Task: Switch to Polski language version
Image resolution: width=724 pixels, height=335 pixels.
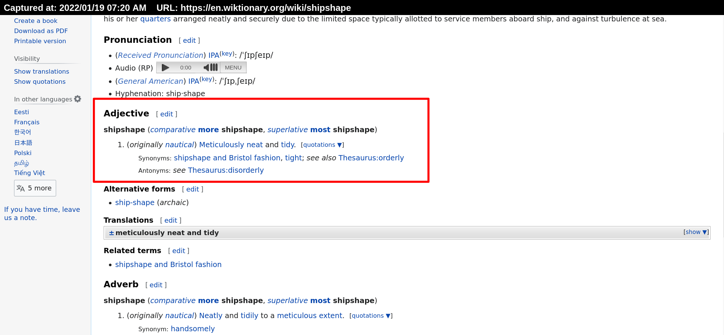Action: (23, 153)
